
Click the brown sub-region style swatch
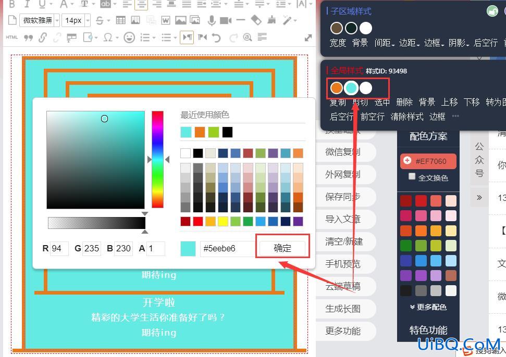click(337, 28)
